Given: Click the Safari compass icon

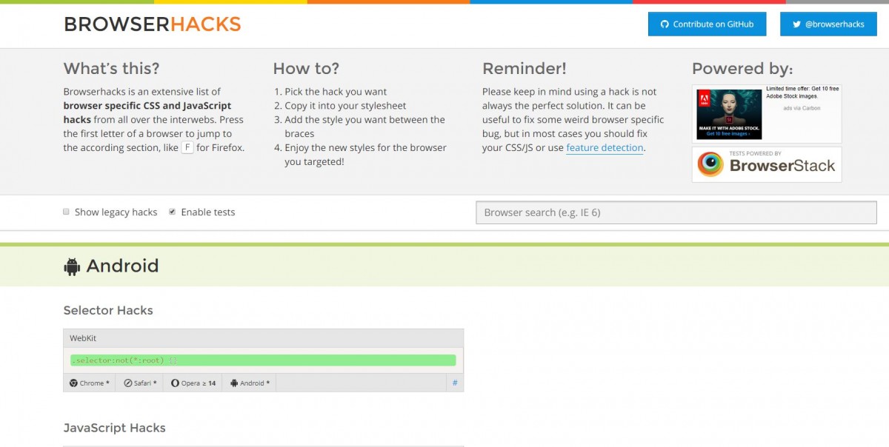Looking at the screenshot, I should pyautogui.click(x=128, y=383).
